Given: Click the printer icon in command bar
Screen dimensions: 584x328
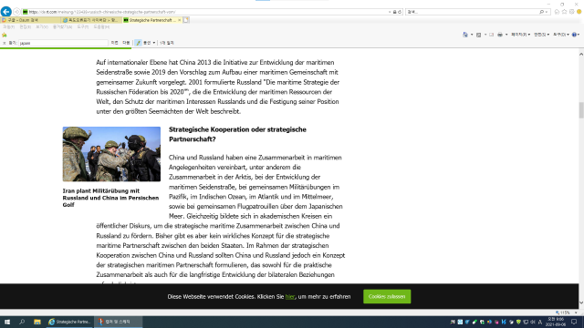Looking at the screenshot, I should (500, 35).
